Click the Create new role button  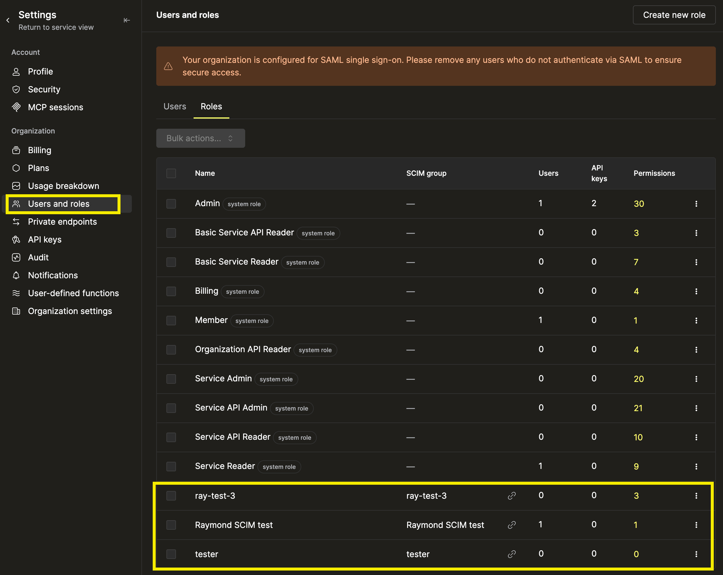tap(674, 15)
